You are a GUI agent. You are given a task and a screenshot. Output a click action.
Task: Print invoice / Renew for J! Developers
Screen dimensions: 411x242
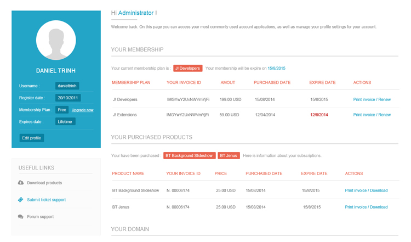(x=372, y=99)
